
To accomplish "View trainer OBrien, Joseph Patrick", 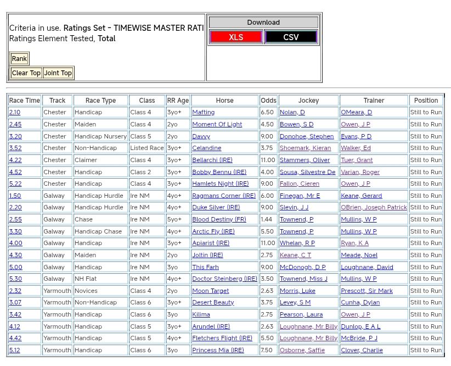I will click(374, 208).
